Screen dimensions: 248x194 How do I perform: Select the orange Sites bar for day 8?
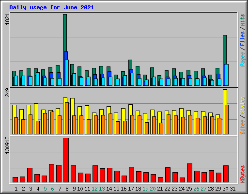(x=67, y=118)
